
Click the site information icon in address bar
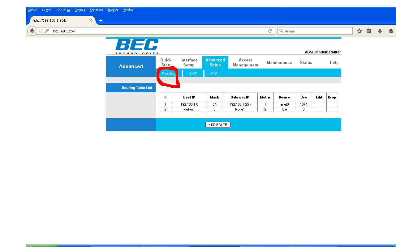coord(41,31)
